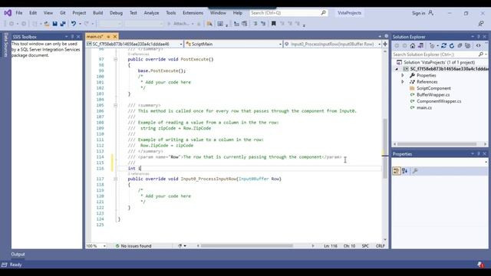Open the Debug menu
The image size is (491, 276).
tap(116, 13)
